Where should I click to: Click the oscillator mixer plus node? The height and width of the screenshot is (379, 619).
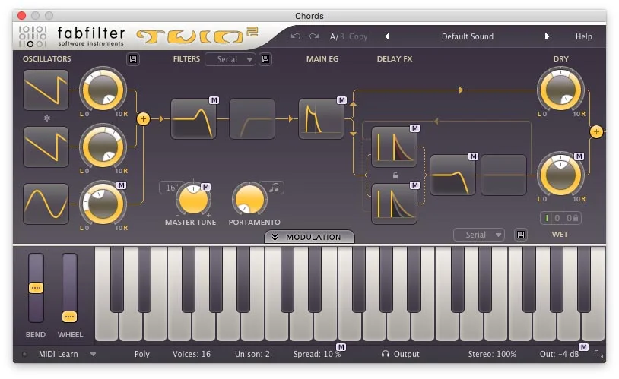point(143,118)
